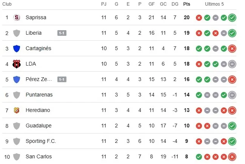Click Sporting F.C.'s latest result win icon
Screen dimensions: 245x164
(232, 141)
